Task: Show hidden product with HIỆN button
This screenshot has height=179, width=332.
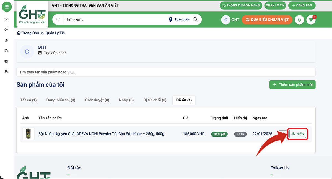Action: pyautogui.click(x=298, y=134)
